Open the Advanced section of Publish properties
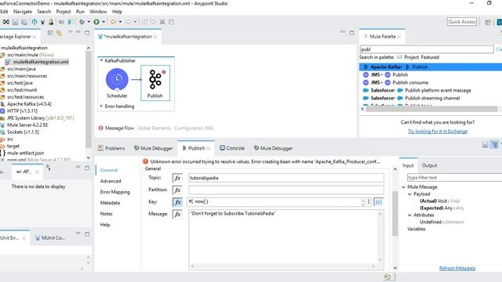Screen dimensions: 502x282 point(111,181)
